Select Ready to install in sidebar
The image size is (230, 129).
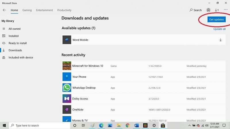tap(18, 43)
